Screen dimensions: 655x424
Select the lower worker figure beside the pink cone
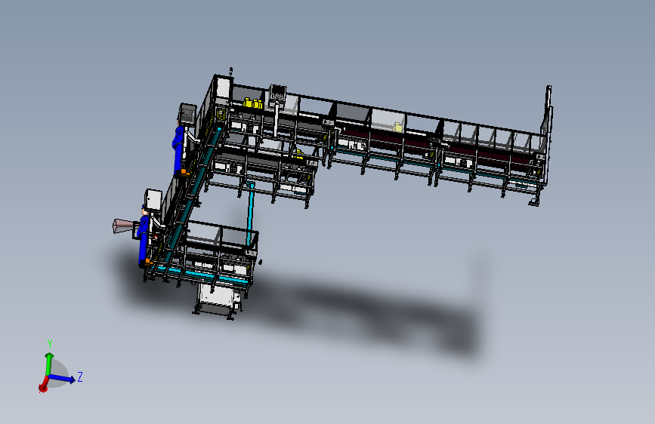[144, 236]
